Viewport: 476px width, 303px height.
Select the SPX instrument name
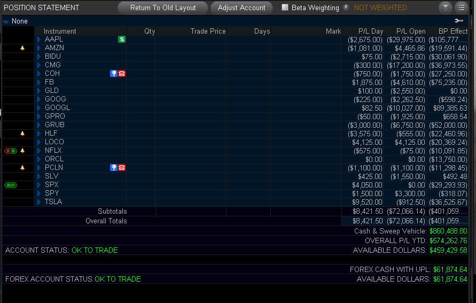tap(51, 184)
